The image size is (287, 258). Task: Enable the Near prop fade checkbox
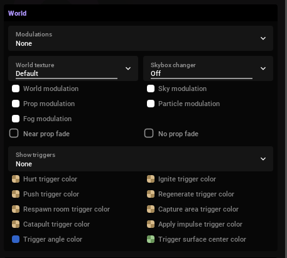(14, 133)
